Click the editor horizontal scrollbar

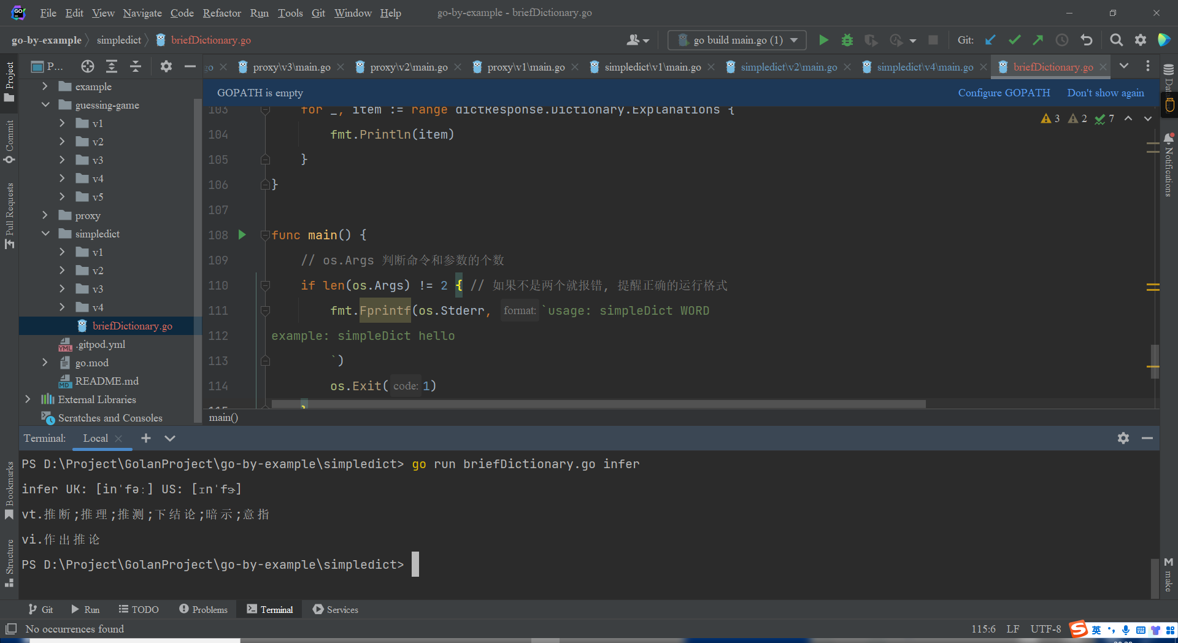598,404
